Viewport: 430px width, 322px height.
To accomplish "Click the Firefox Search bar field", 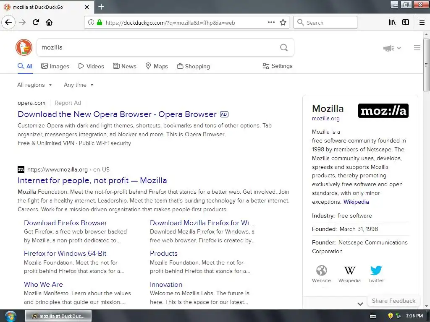I will click(x=325, y=23).
